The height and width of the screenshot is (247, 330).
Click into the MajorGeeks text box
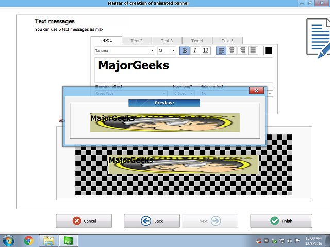click(x=184, y=70)
